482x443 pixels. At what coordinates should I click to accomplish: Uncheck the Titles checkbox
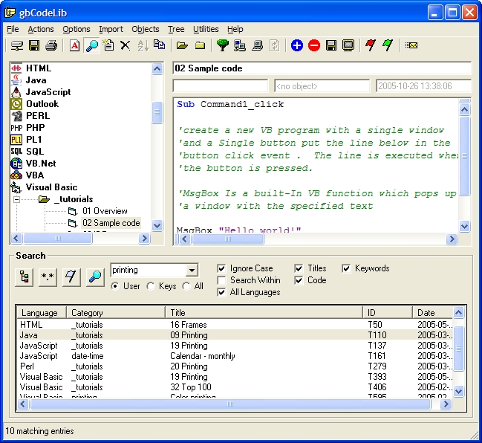click(299, 268)
